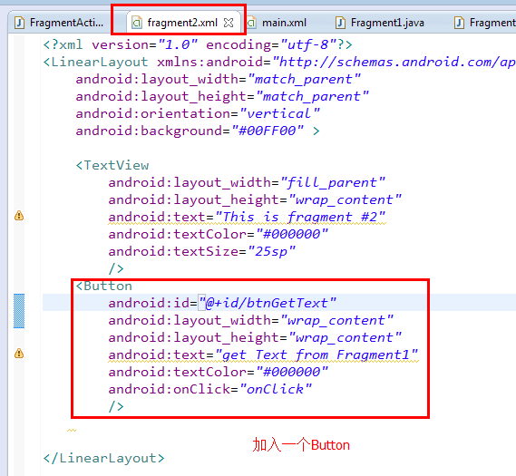Close the fragment2.xml editor tab
This screenshot has height=476, width=516.
point(229,23)
